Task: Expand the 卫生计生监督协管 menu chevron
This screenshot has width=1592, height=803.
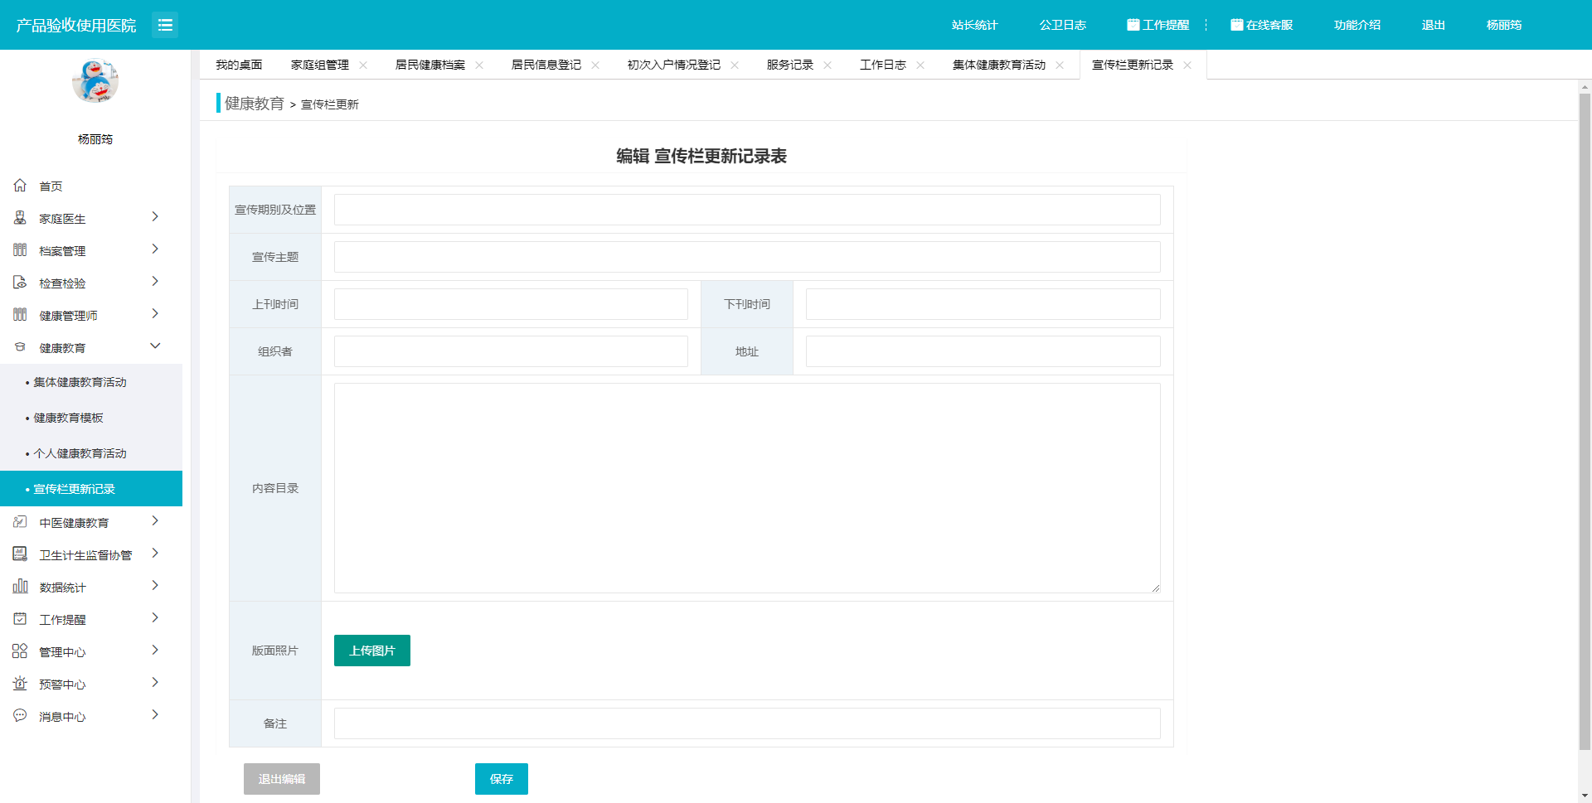Action: pyautogui.click(x=155, y=554)
